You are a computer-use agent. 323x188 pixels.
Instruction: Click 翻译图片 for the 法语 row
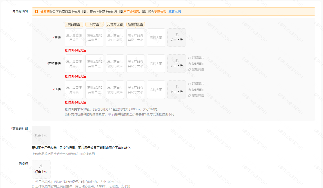click(196, 84)
